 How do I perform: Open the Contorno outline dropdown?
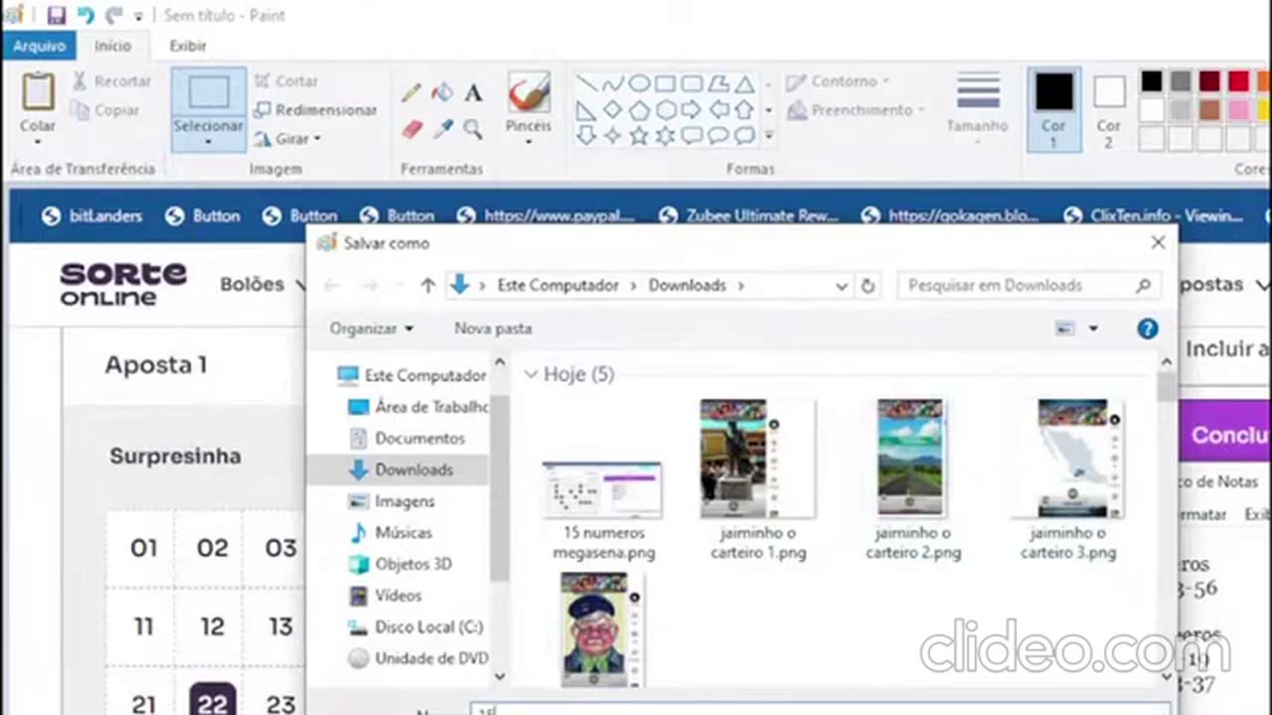884,81
